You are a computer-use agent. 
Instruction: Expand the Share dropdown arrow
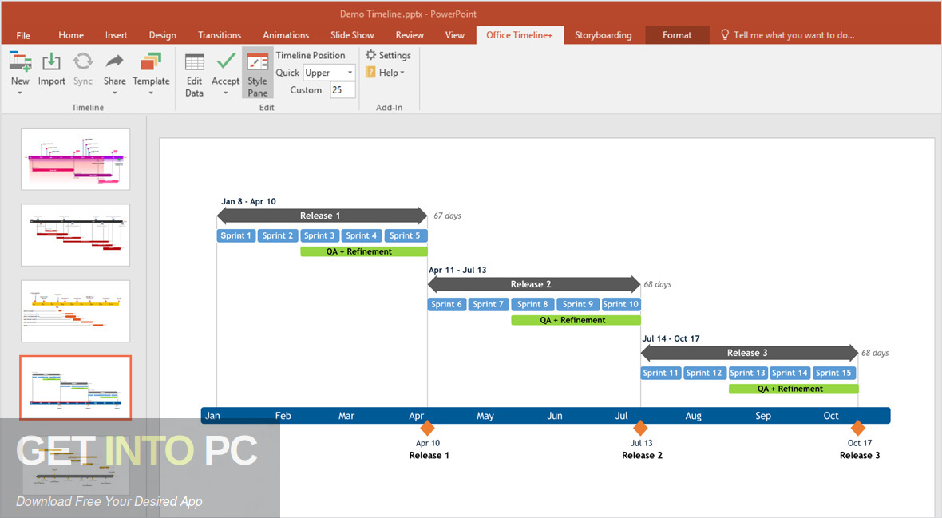[x=114, y=93]
